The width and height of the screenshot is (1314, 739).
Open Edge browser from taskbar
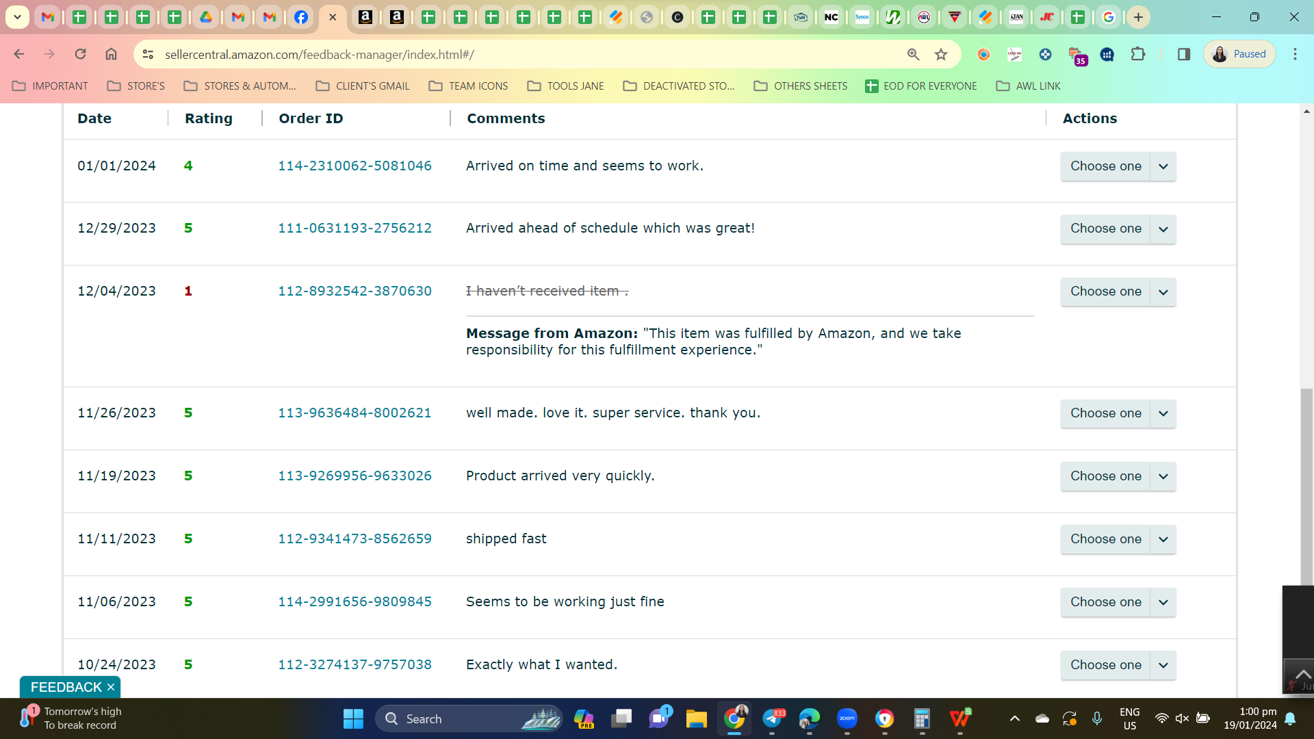click(810, 718)
